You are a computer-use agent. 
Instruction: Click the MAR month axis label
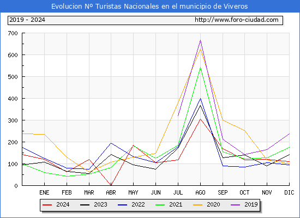(89, 192)
